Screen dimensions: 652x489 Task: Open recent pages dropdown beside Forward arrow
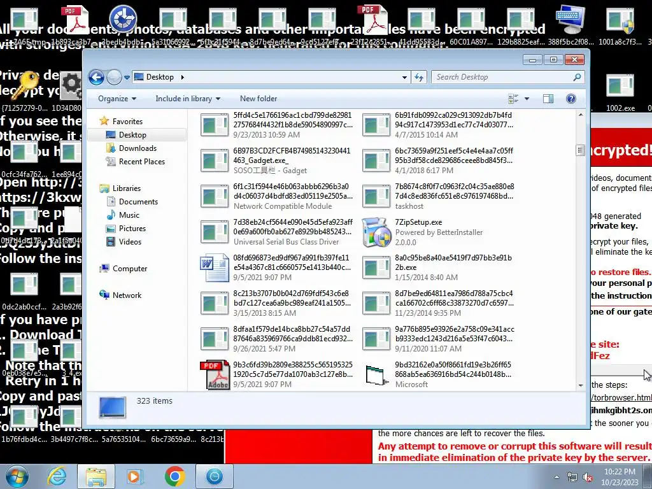127,77
